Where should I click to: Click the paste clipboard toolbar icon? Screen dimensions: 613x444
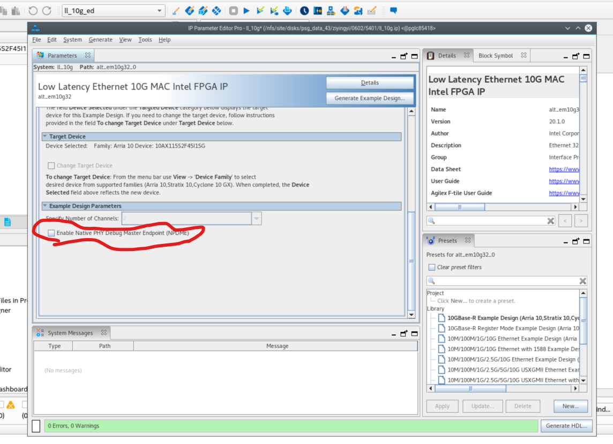coord(16,11)
